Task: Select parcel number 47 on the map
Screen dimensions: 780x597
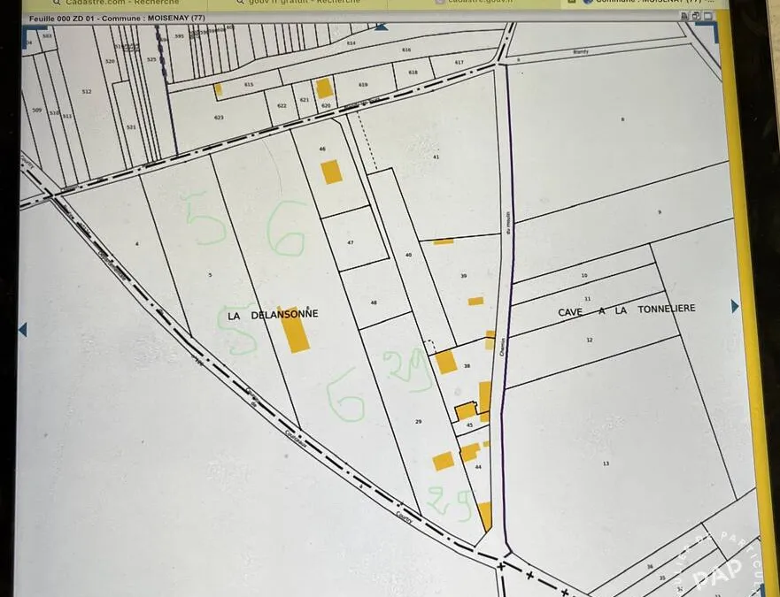Action: click(x=351, y=242)
